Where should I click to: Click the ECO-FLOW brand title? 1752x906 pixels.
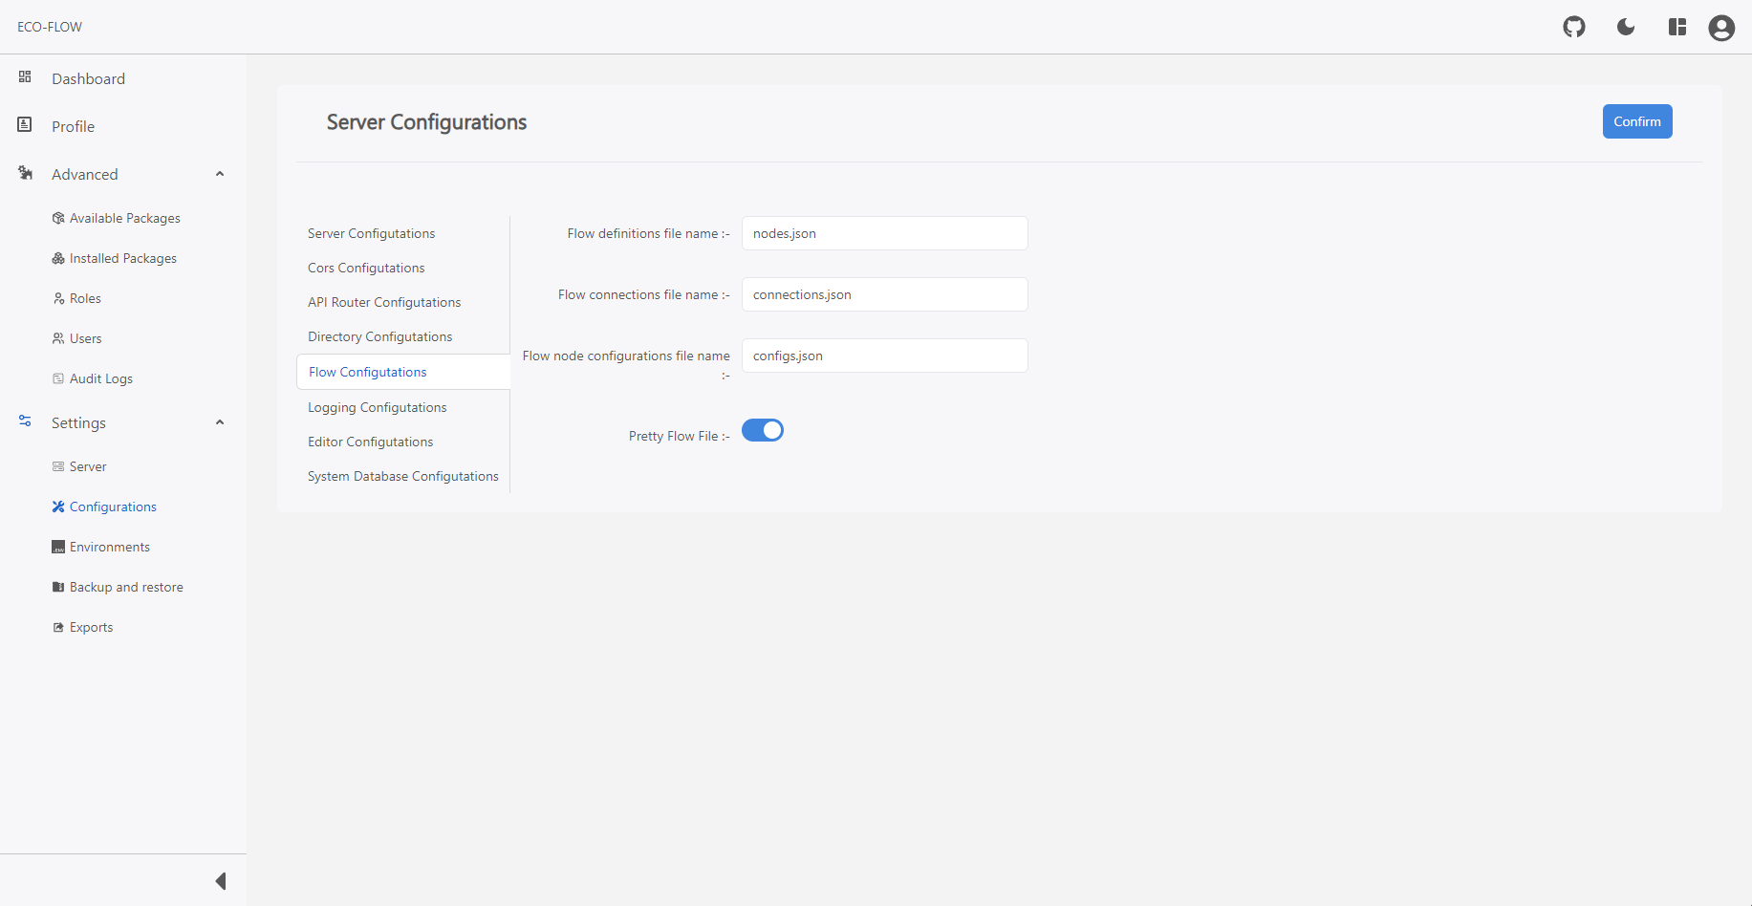(x=50, y=27)
